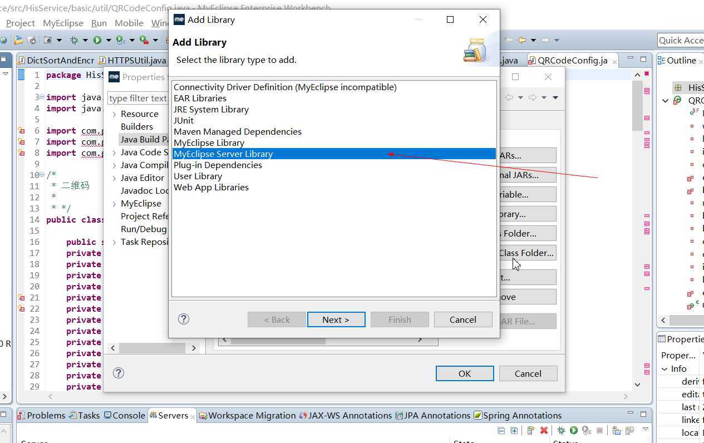
Task: Switch to the HTTPSUtil.java editor tab
Action: click(x=132, y=61)
